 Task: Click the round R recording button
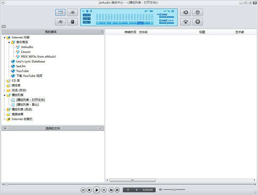[x=198, y=22]
